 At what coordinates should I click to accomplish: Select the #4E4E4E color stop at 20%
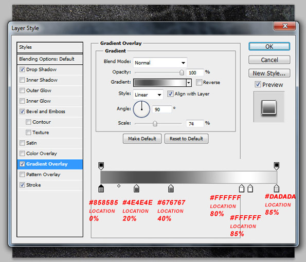point(136,189)
